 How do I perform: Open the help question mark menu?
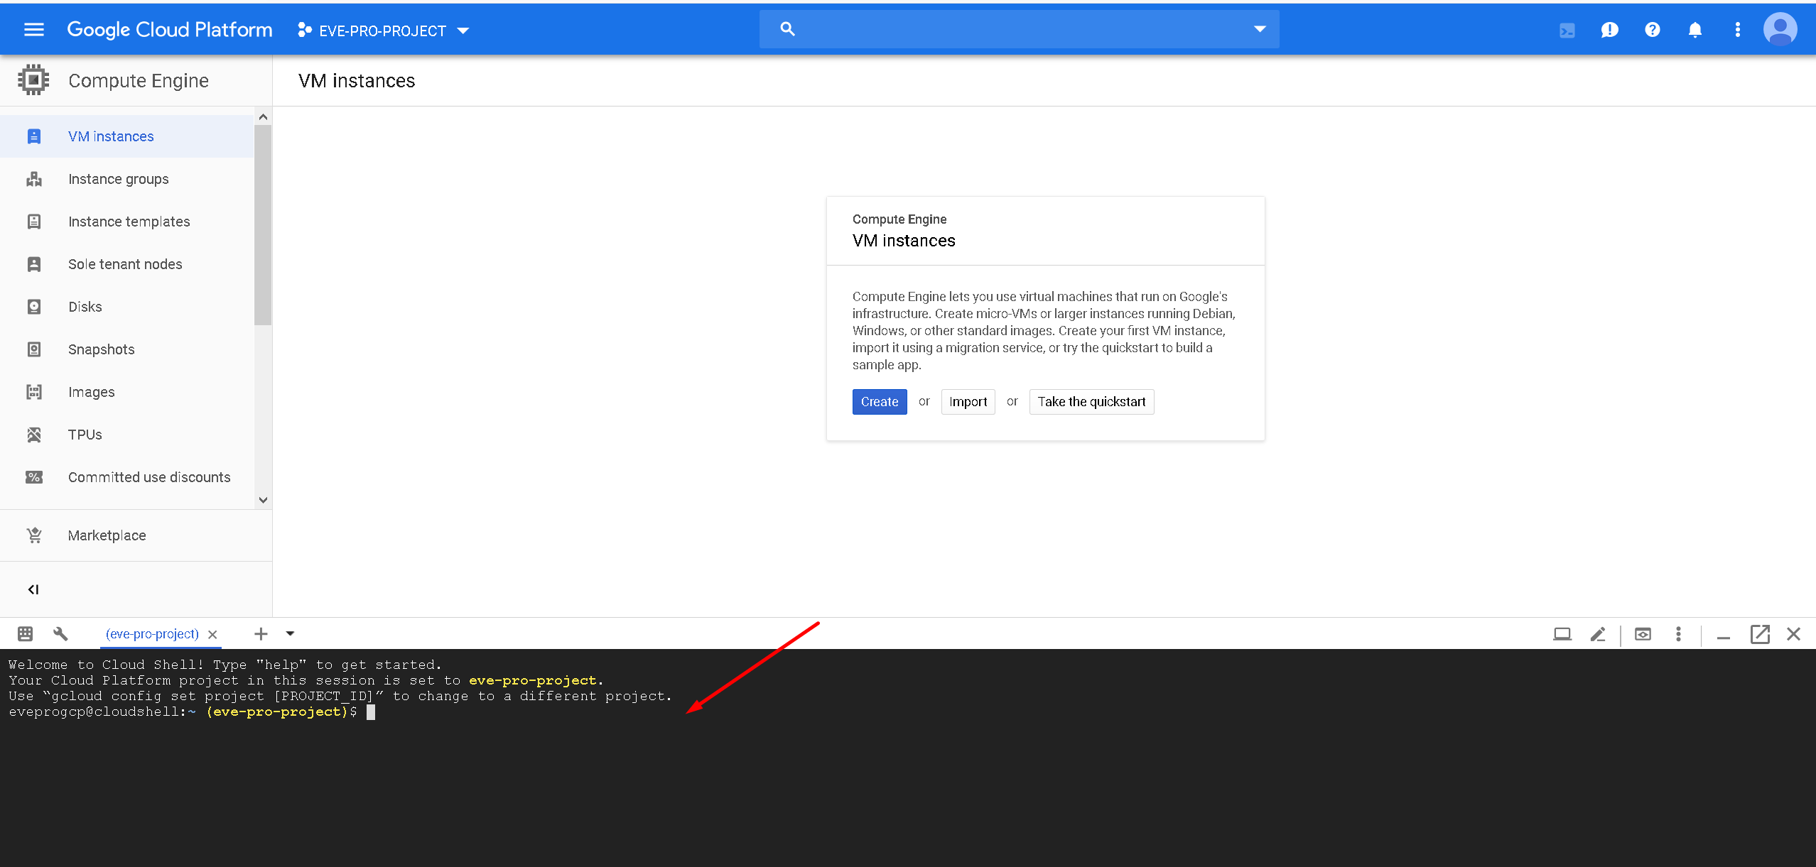tap(1652, 30)
